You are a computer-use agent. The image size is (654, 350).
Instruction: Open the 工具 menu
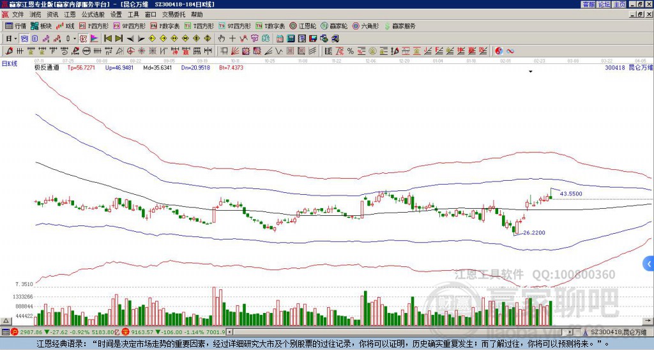[133, 15]
